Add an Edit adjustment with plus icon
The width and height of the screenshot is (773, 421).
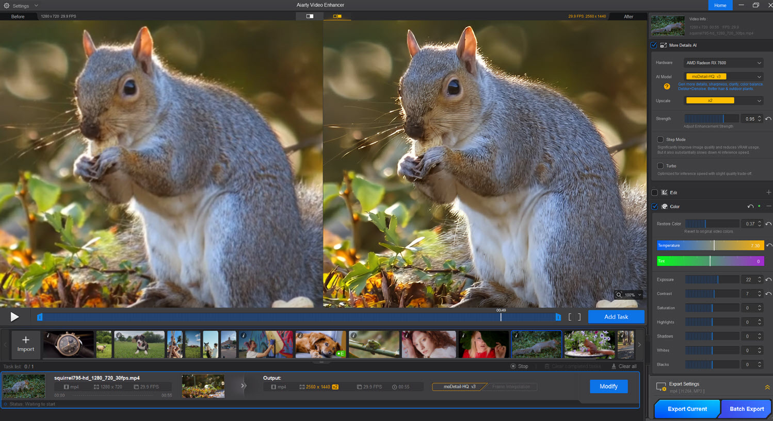tap(768, 192)
